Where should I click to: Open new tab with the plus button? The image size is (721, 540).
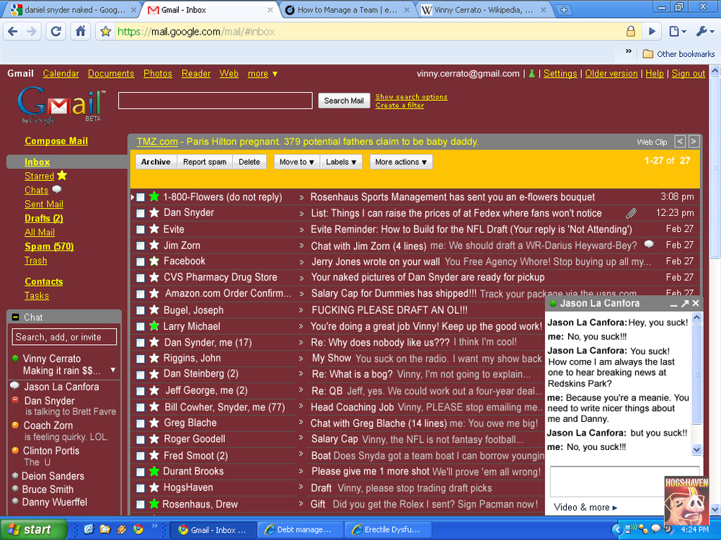point(564,9)
